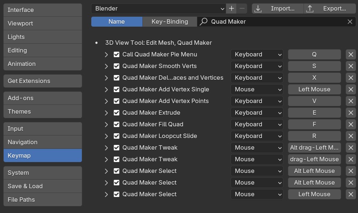Screen dimensions: 358x213
Task: Expand the Quad Maker Fill Quad entry
Action: coord(106,124)
